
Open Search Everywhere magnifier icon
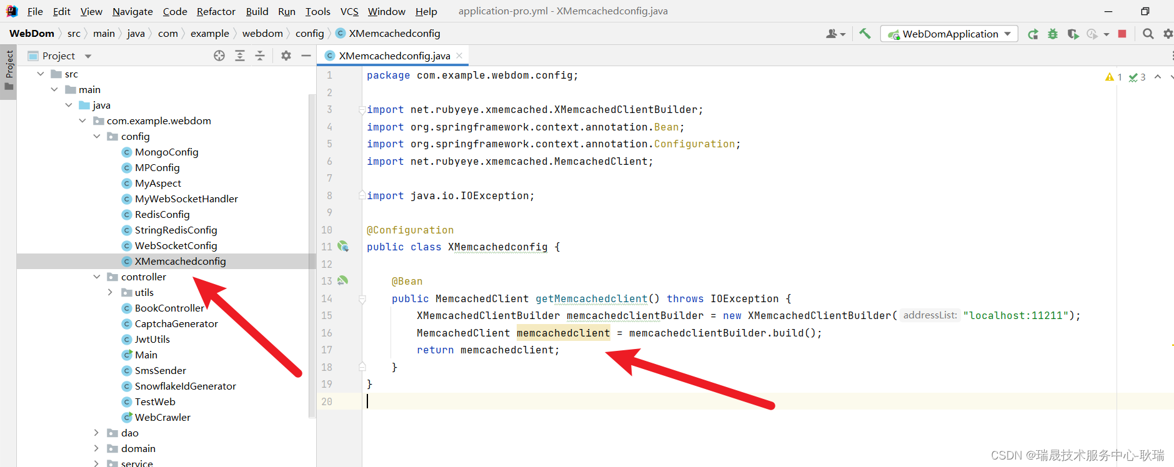coord(1148,34)
